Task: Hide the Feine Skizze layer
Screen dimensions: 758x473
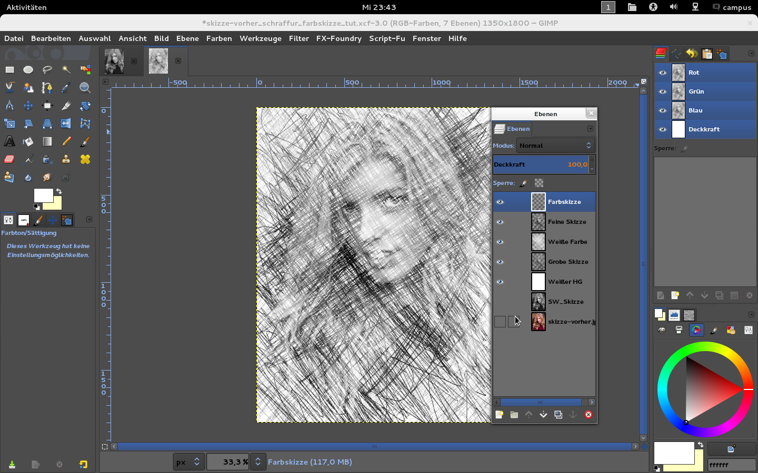Action: point(500,222)
